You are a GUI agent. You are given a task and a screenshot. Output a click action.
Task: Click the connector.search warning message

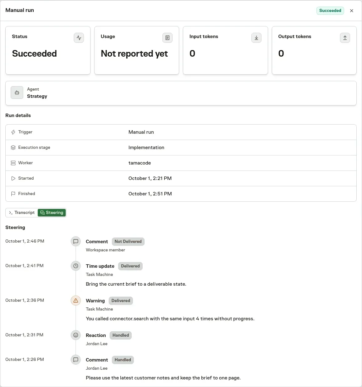[x=170, y=319]
